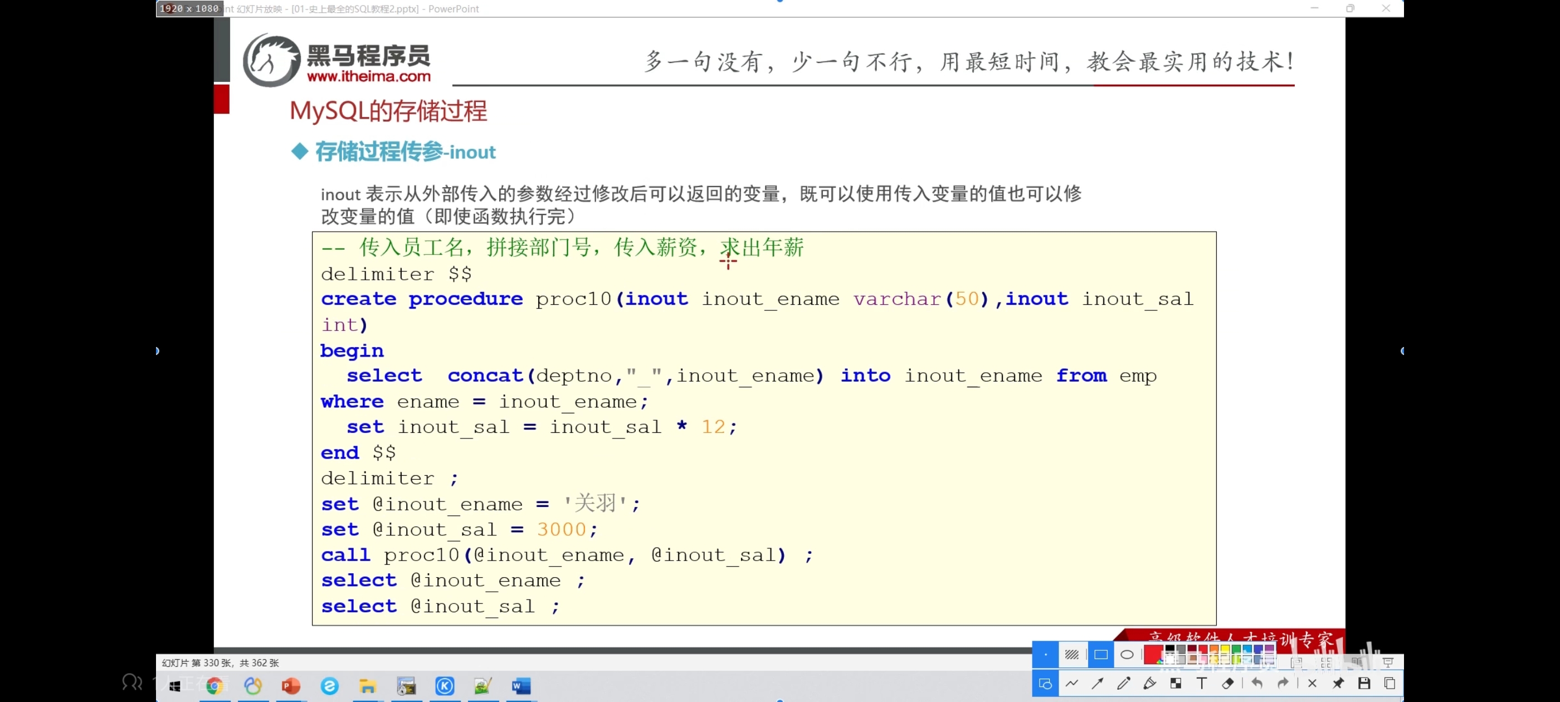
Task: Click the slide 330 of 362 indicator
Action: [x=221, y=663]
